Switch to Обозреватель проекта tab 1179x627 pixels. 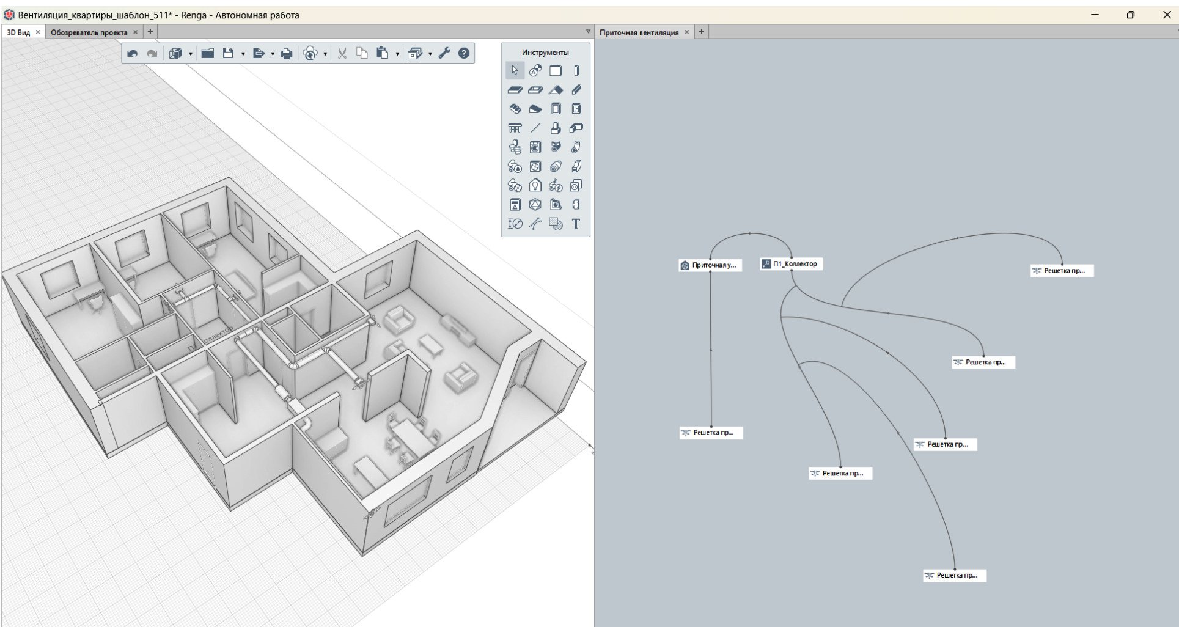pyautogui.click(x=89, y=32)
